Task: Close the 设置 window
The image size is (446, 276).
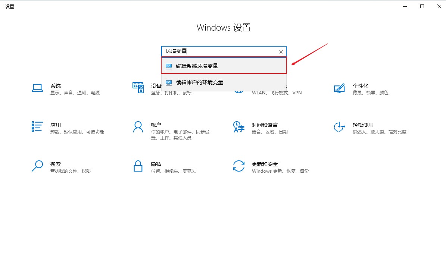Action: [439, 6]
